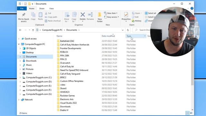Go back with the Back arrow
Screen dimensions: 206x116
(20, 30)
